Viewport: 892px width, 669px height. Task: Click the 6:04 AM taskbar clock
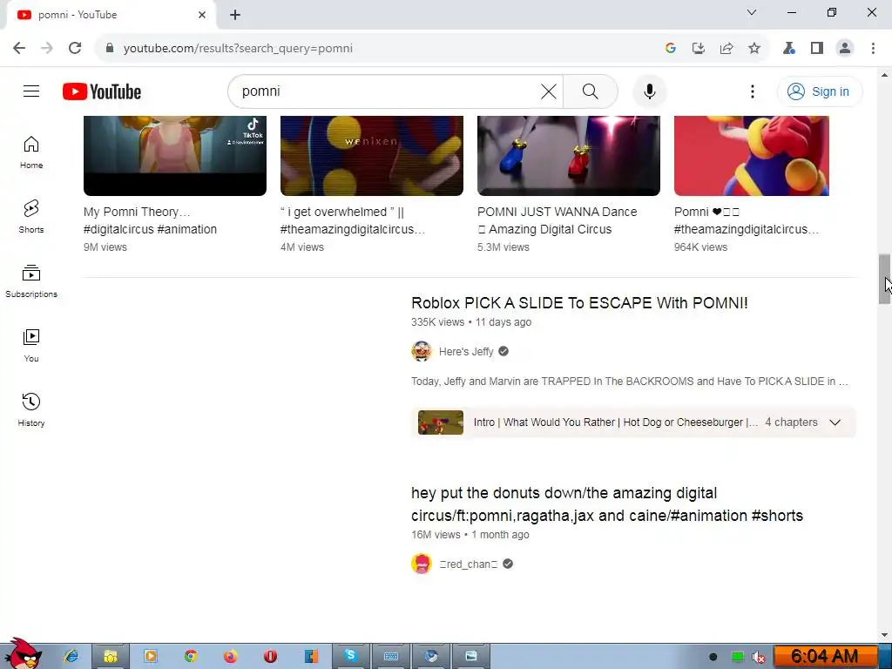(x=824, y=657)
